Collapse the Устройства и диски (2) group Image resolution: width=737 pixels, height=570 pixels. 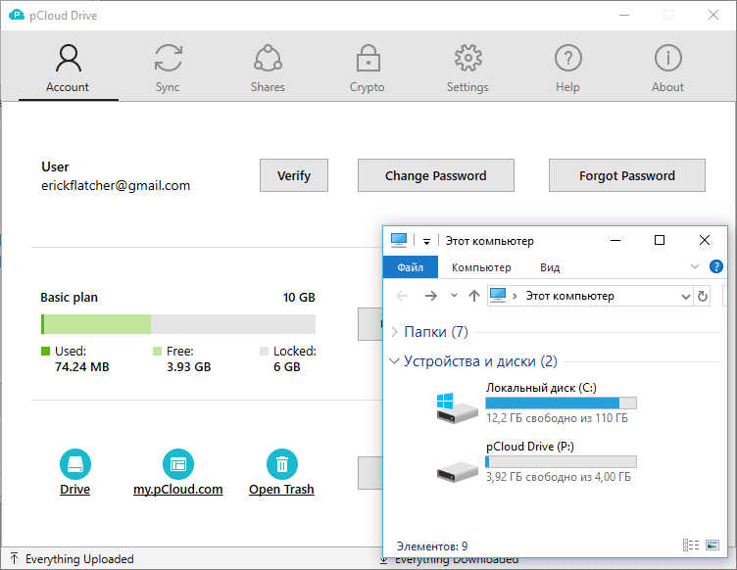[x=394, y=361]
